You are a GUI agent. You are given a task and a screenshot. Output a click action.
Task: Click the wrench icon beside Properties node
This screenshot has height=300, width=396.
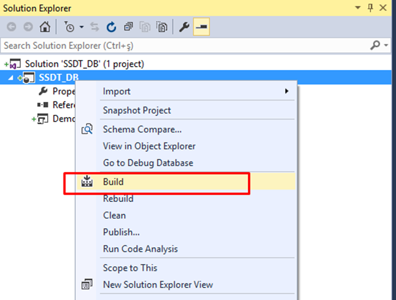point(43,91)
